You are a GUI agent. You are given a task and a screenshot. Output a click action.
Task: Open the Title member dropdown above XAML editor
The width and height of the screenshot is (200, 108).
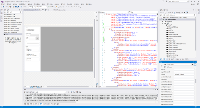point(143,12)
